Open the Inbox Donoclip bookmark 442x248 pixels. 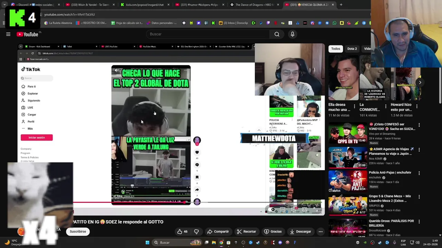point(233,23)
